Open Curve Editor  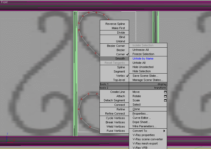point(142,118)
